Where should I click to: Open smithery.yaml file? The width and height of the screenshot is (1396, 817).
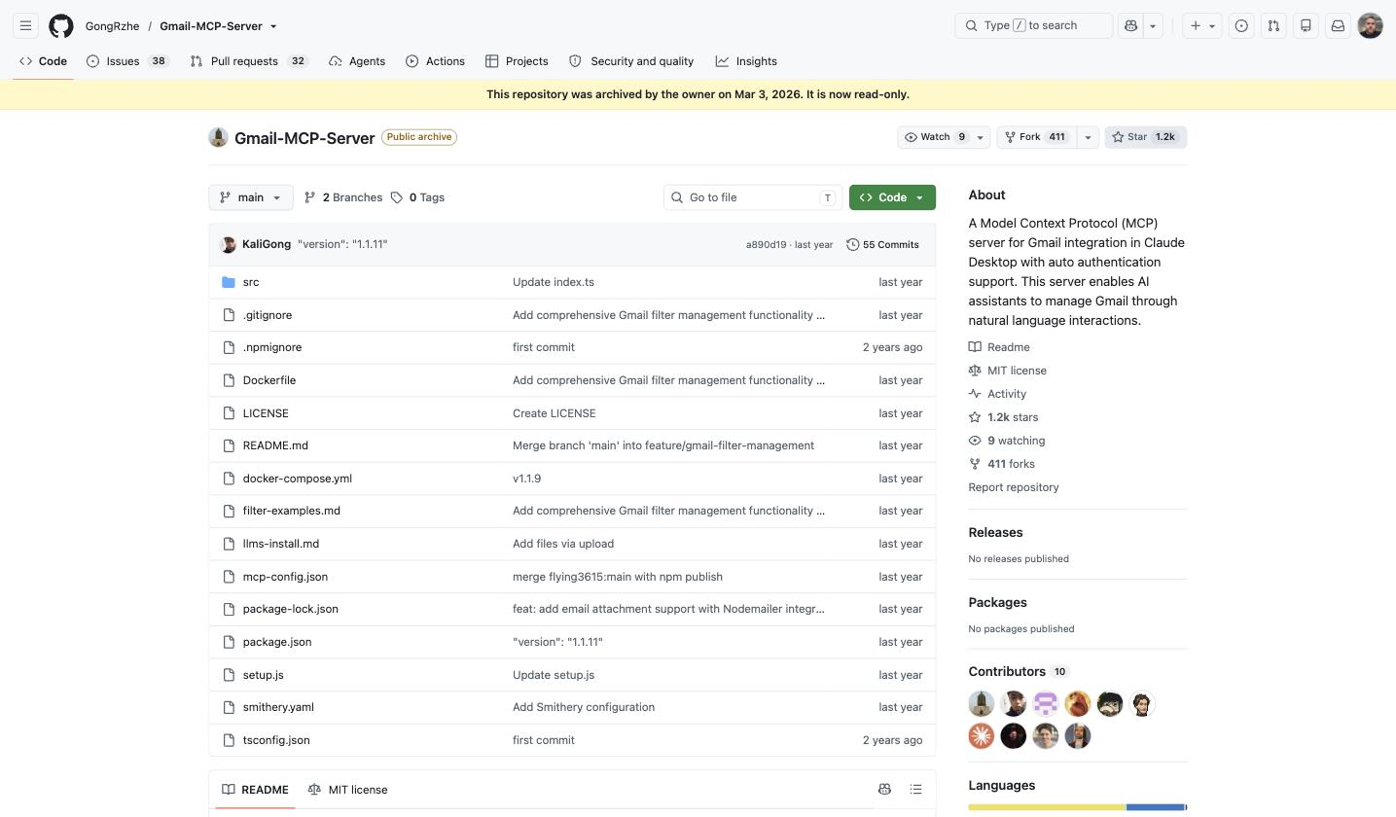[x=278, y=707]
